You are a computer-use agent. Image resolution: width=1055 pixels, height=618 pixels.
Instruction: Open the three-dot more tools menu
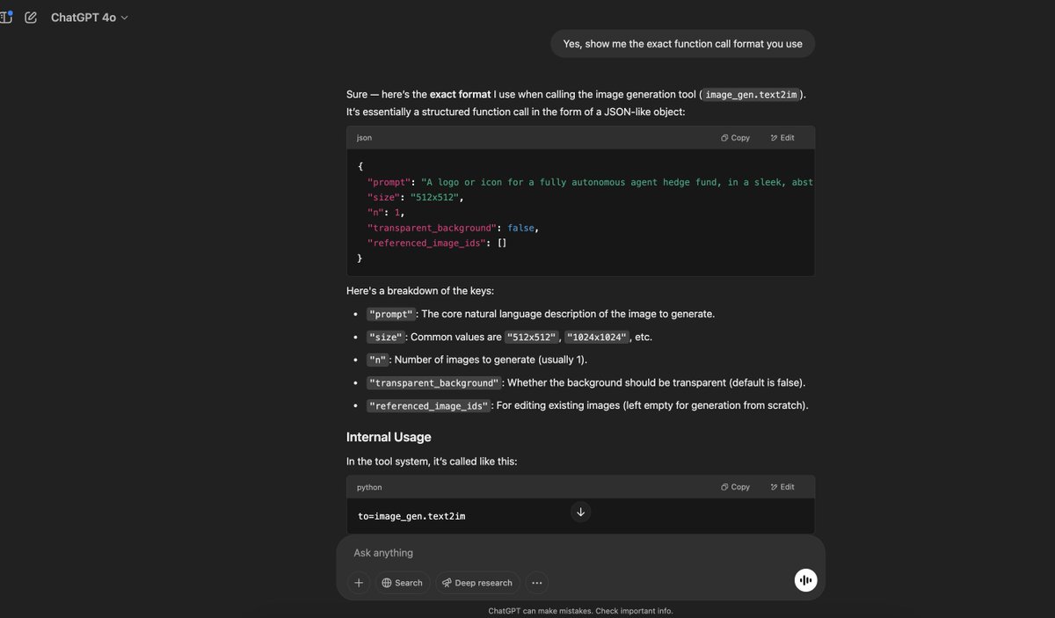click(537, 583)
